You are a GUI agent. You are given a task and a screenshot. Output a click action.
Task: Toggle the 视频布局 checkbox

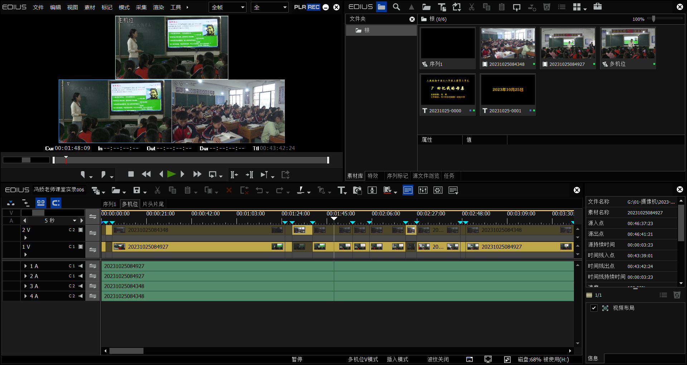tap(594, 308)
